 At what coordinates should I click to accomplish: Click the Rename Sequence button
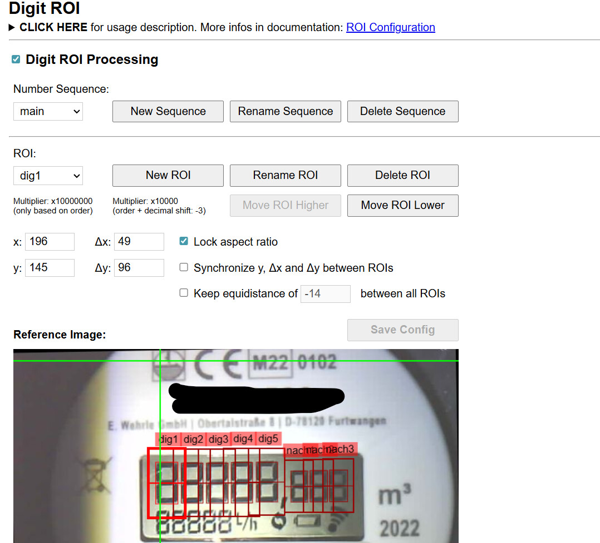pyautogui.click(x=285, y=111)
